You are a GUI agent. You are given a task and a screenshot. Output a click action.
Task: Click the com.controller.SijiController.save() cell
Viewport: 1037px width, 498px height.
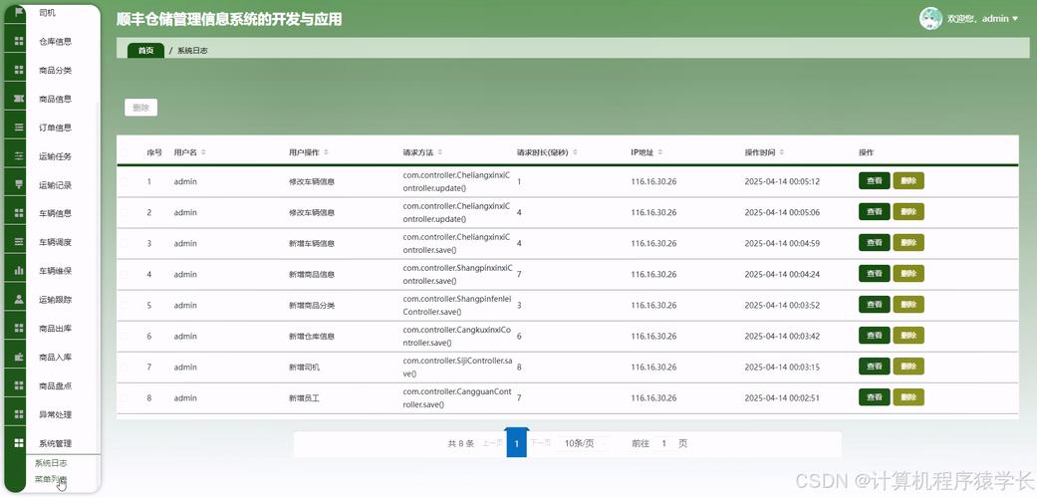(x=457, y=368)
